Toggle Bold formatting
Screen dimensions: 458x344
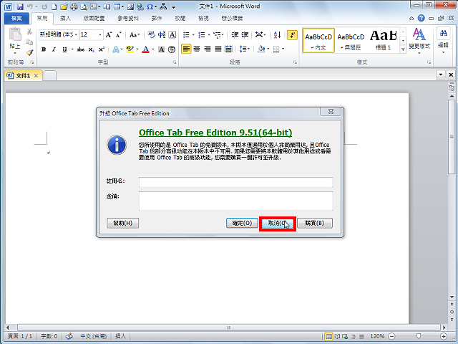pyautogui.click(x=44, y=49)
